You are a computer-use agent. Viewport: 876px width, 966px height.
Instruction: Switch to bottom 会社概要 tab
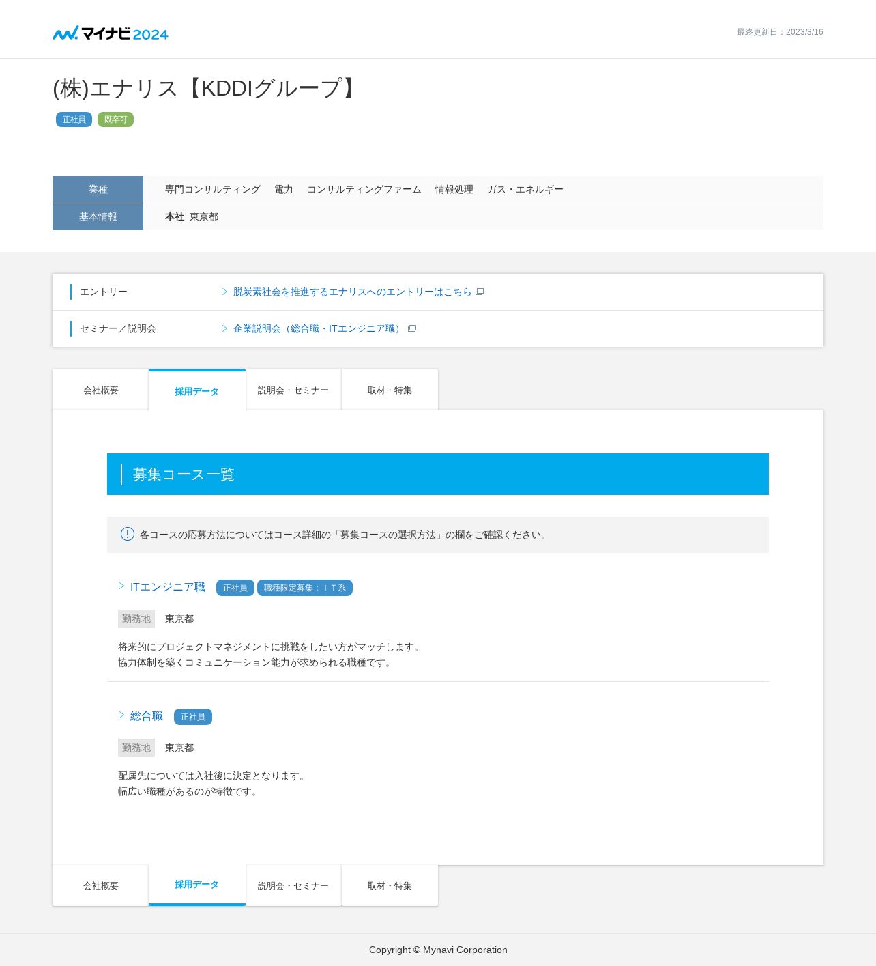[100, 885]
